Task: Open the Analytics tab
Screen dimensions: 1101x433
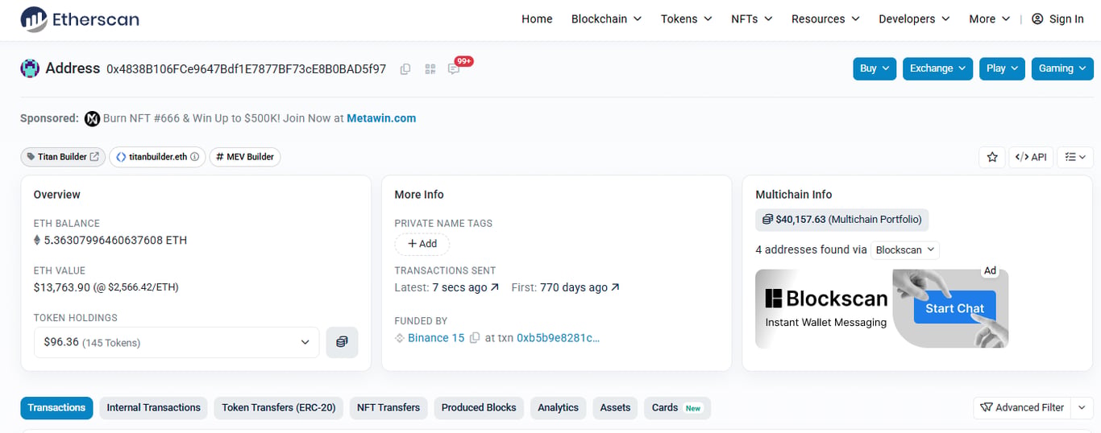Action: 559,407
